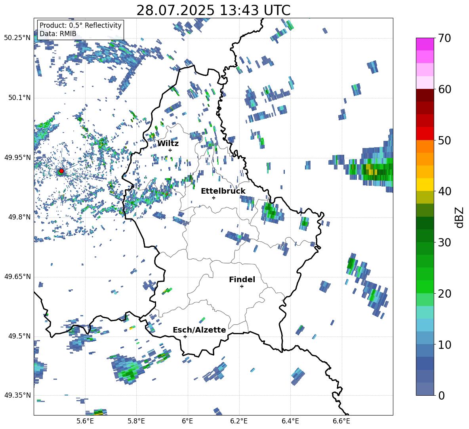
Task: Click the Findel station cross marker
Action: (242, 287)
